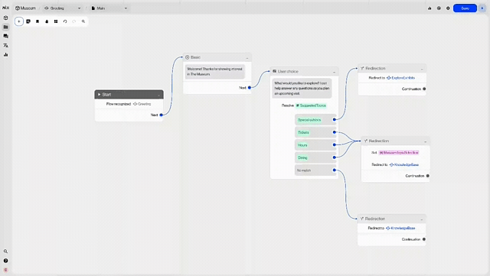Open the Greeting flow dropdown
The image size is (490, 276).
coord(62,8)
